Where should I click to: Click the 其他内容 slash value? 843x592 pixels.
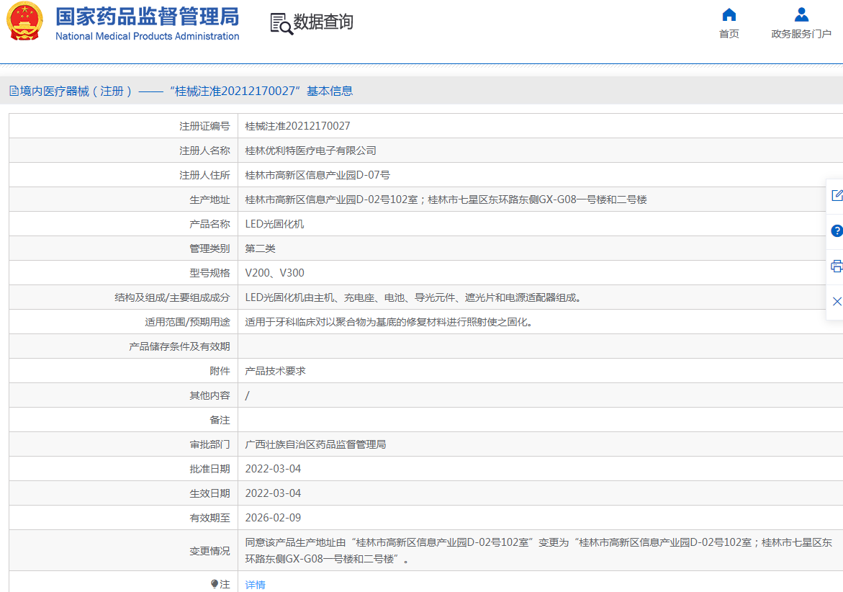(x=248, y=395)
